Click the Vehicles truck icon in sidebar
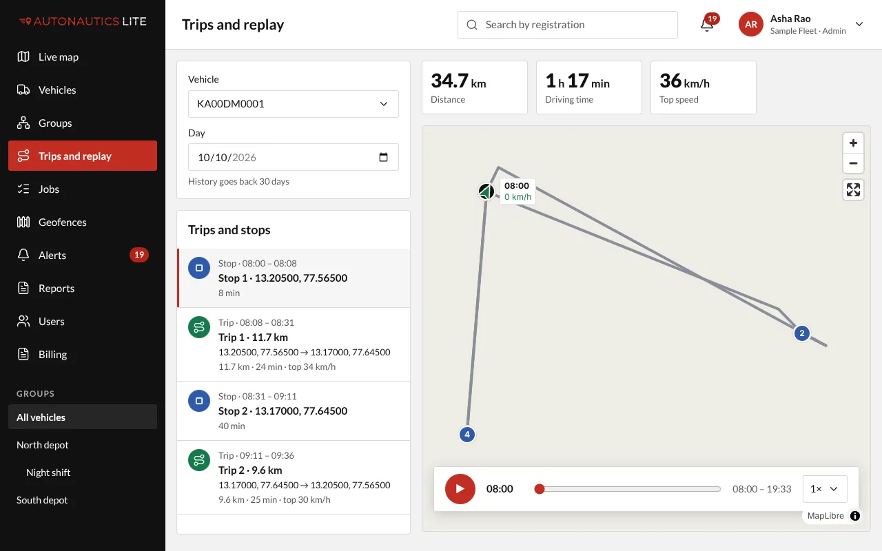Screen dimensions: 882x551 tap(23, 90)
